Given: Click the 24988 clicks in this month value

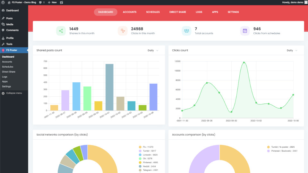Looking at the screenshot, I should (137, 29).
